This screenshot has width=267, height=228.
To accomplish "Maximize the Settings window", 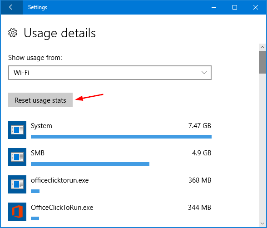I will click(x=235, y=7).
